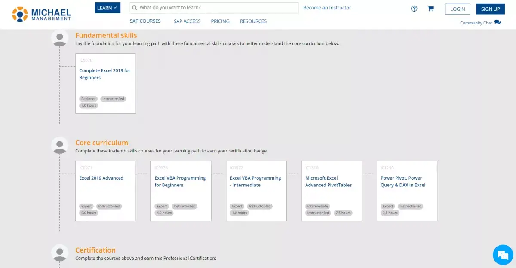Follow the Become an Instructor link
Viewport: 516px width, 268px height.
(x=327, y=8)
